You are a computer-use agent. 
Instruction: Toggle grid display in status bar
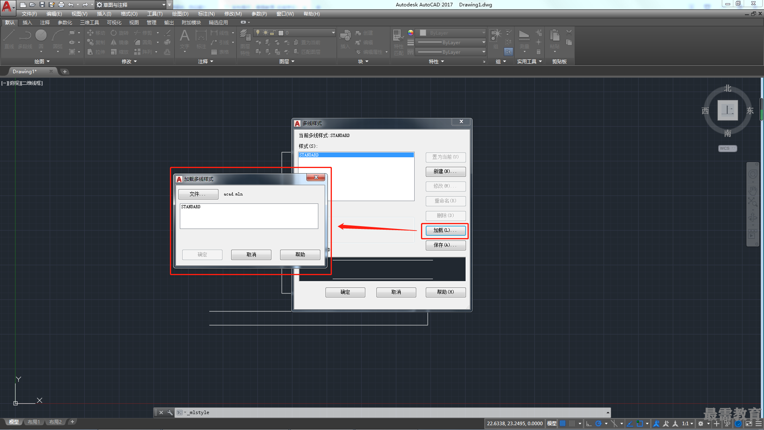pos(563,424)
